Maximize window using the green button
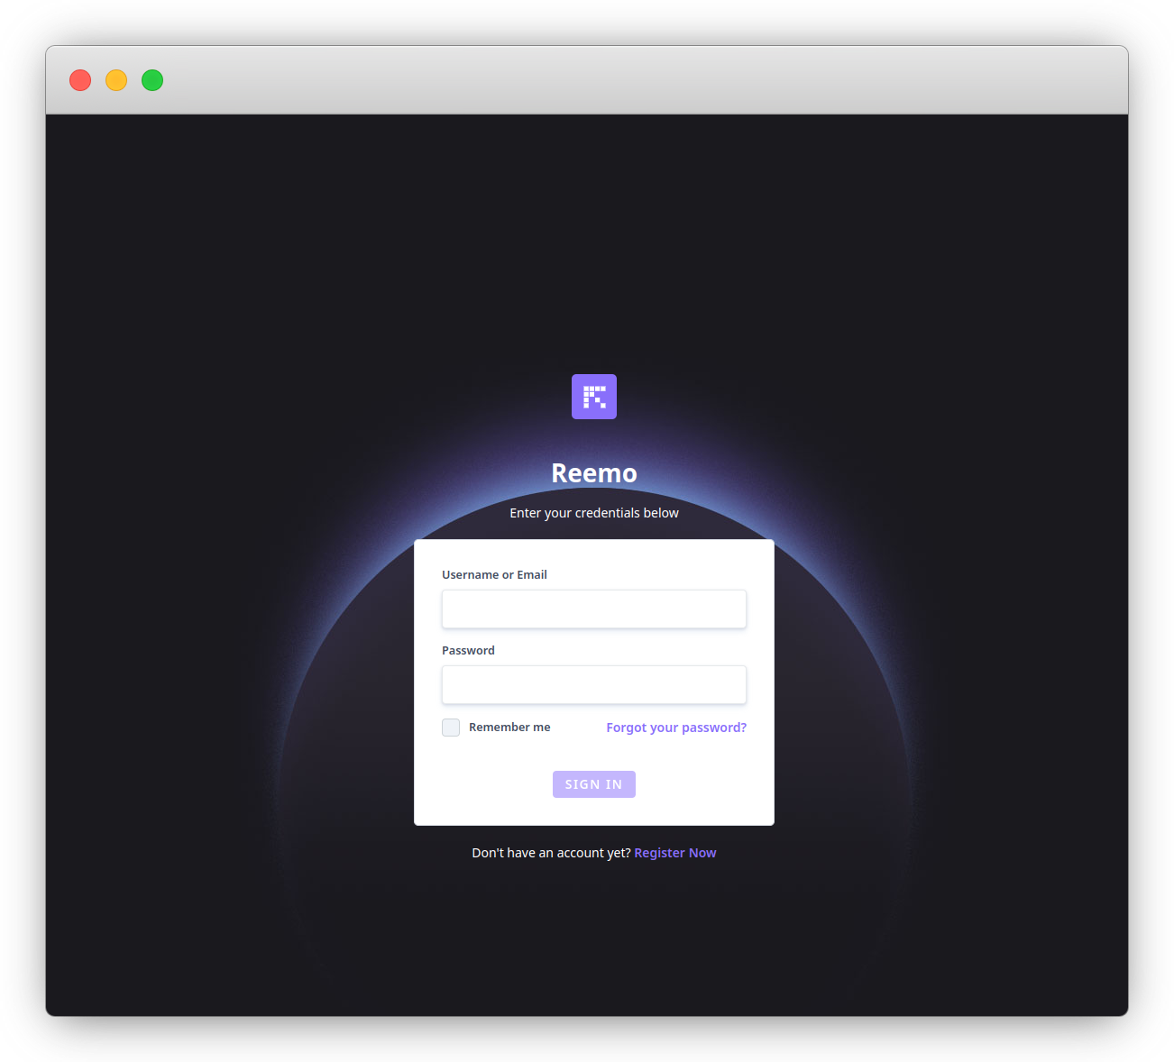This screenshot has height=1062, width=1174. (152, 80)
